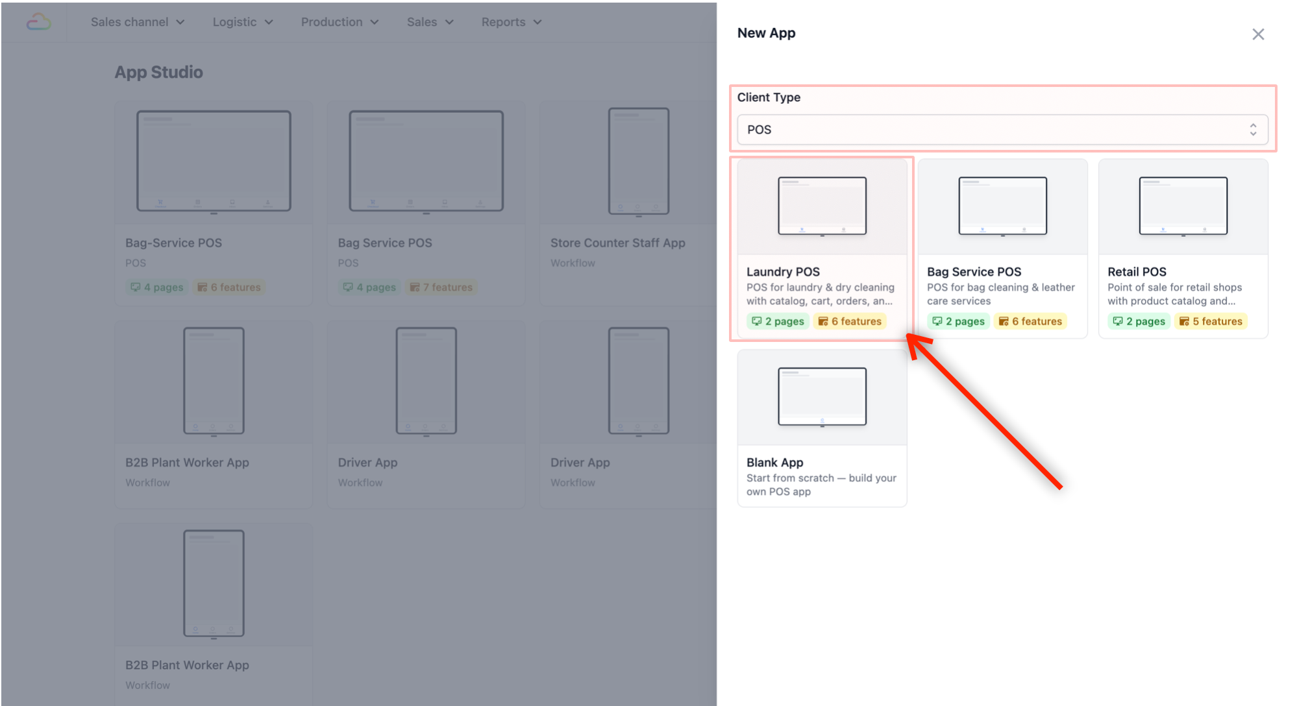Image resolution: width=1297 pixels, height=706 pixels.
Task: Select the Laundry POS template preview
Action: (822, 206)
